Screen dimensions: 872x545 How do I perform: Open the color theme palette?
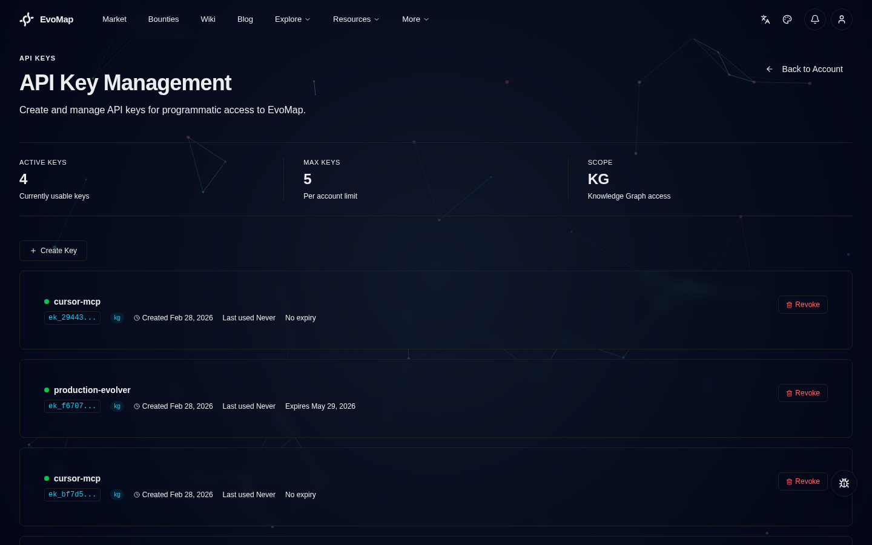[787, 19]
